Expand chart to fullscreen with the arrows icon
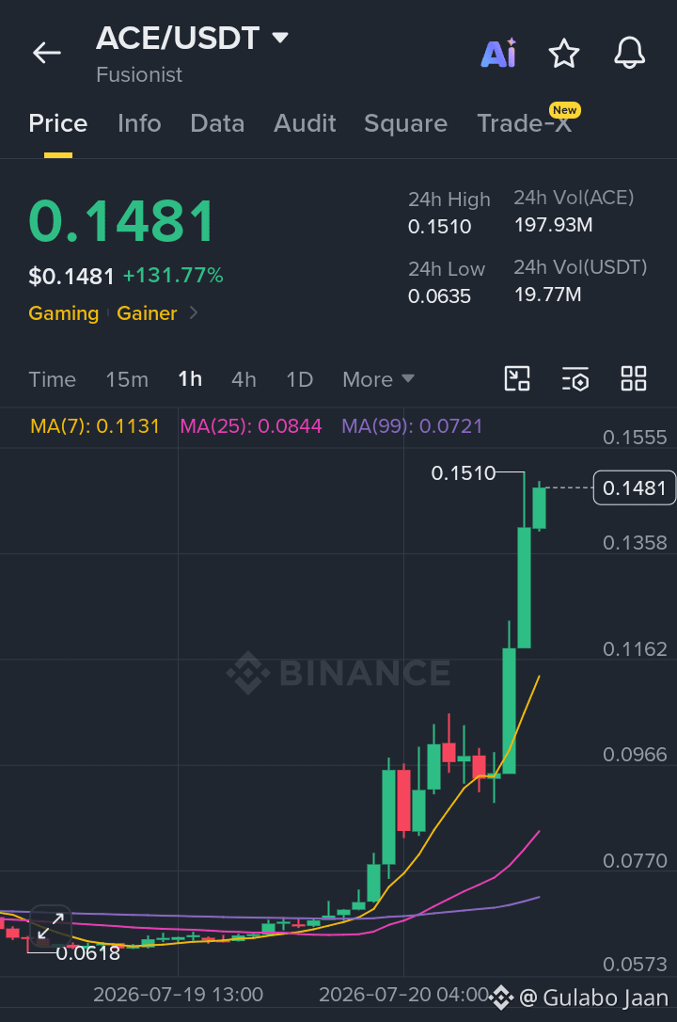Image resolution: width=677 pixels, height=1022 pixels. (50, 925)
